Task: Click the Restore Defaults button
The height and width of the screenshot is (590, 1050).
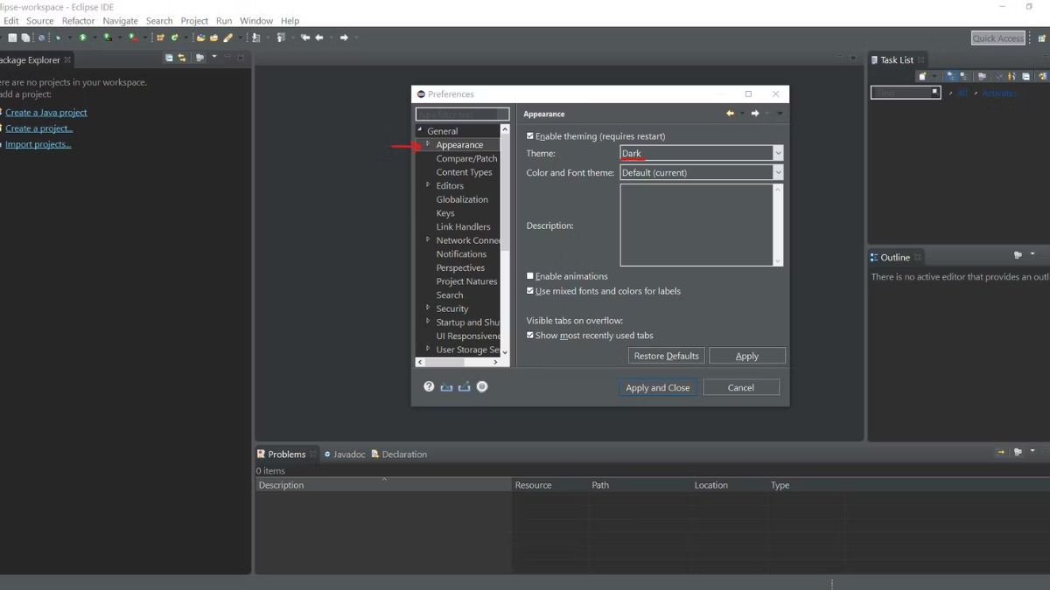Action: (667, 356)
